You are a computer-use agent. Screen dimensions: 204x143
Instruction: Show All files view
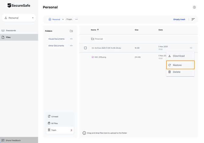click(x=54, y=123)
